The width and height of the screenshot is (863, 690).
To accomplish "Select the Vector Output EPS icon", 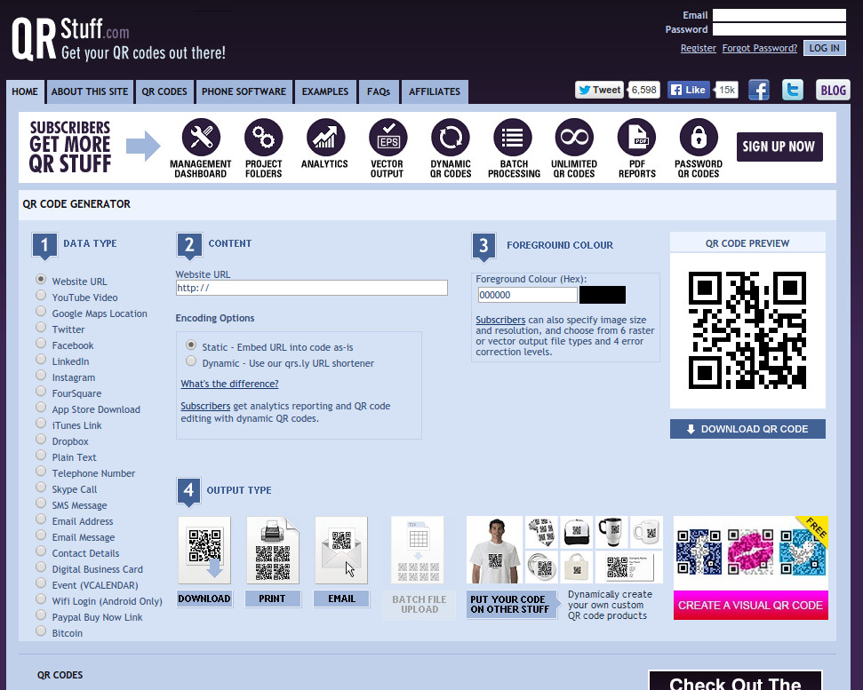I will [x=388, y=137].
